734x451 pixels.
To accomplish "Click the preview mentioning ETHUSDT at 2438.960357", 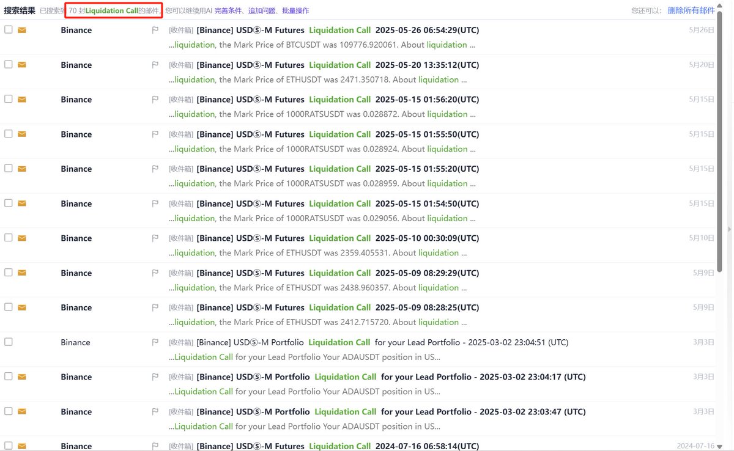I will [x=317, y=288].
